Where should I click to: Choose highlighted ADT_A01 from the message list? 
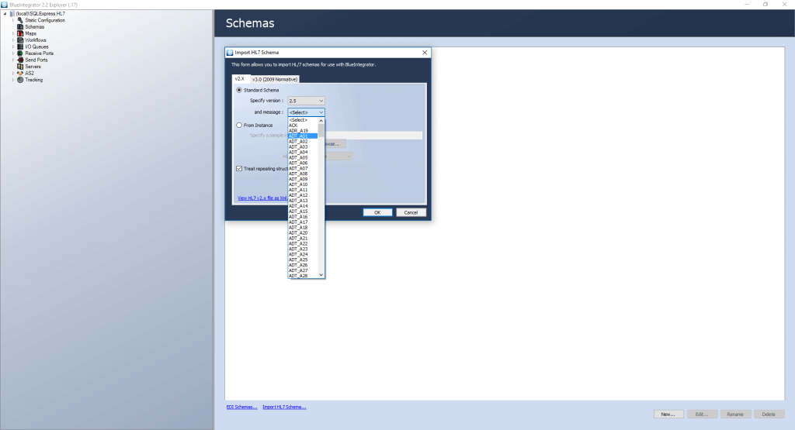303,136
